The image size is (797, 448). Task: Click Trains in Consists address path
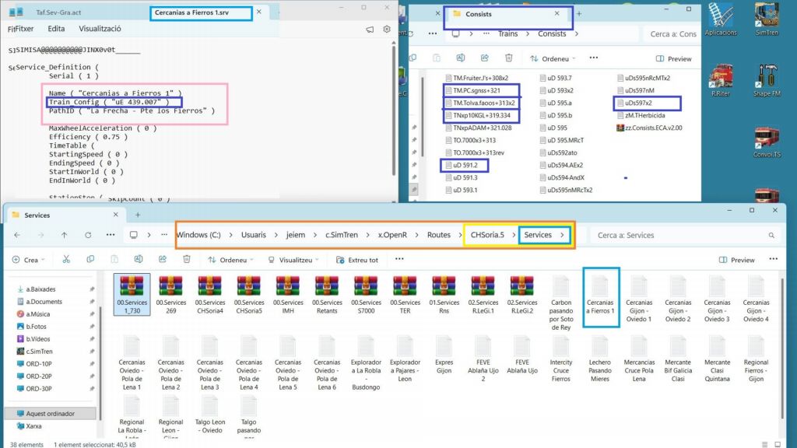coord(507,34)
